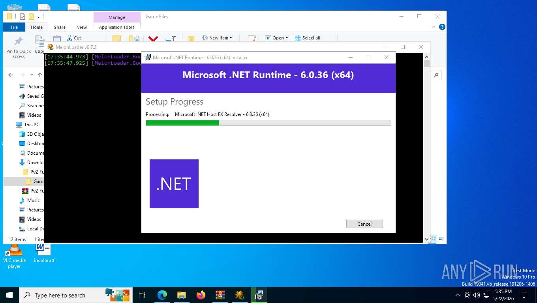The height and width of the screenshot is (303, 537).
Task: Select Videos in upper navigation tree
Action: coord(30,115)
